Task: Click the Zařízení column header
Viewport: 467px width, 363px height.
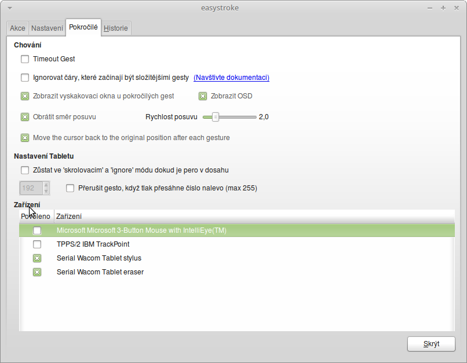Action: (254, 217)
